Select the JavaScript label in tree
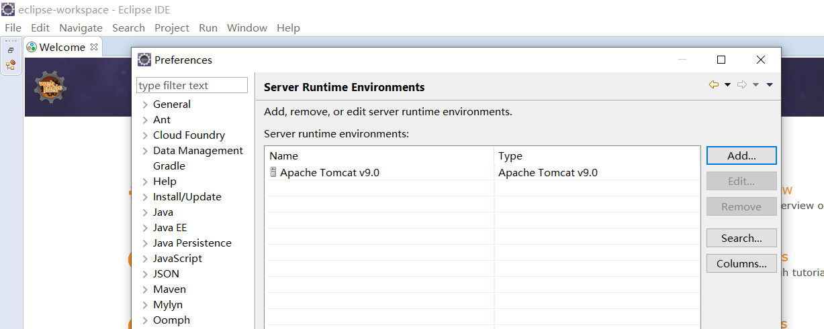 177,259
